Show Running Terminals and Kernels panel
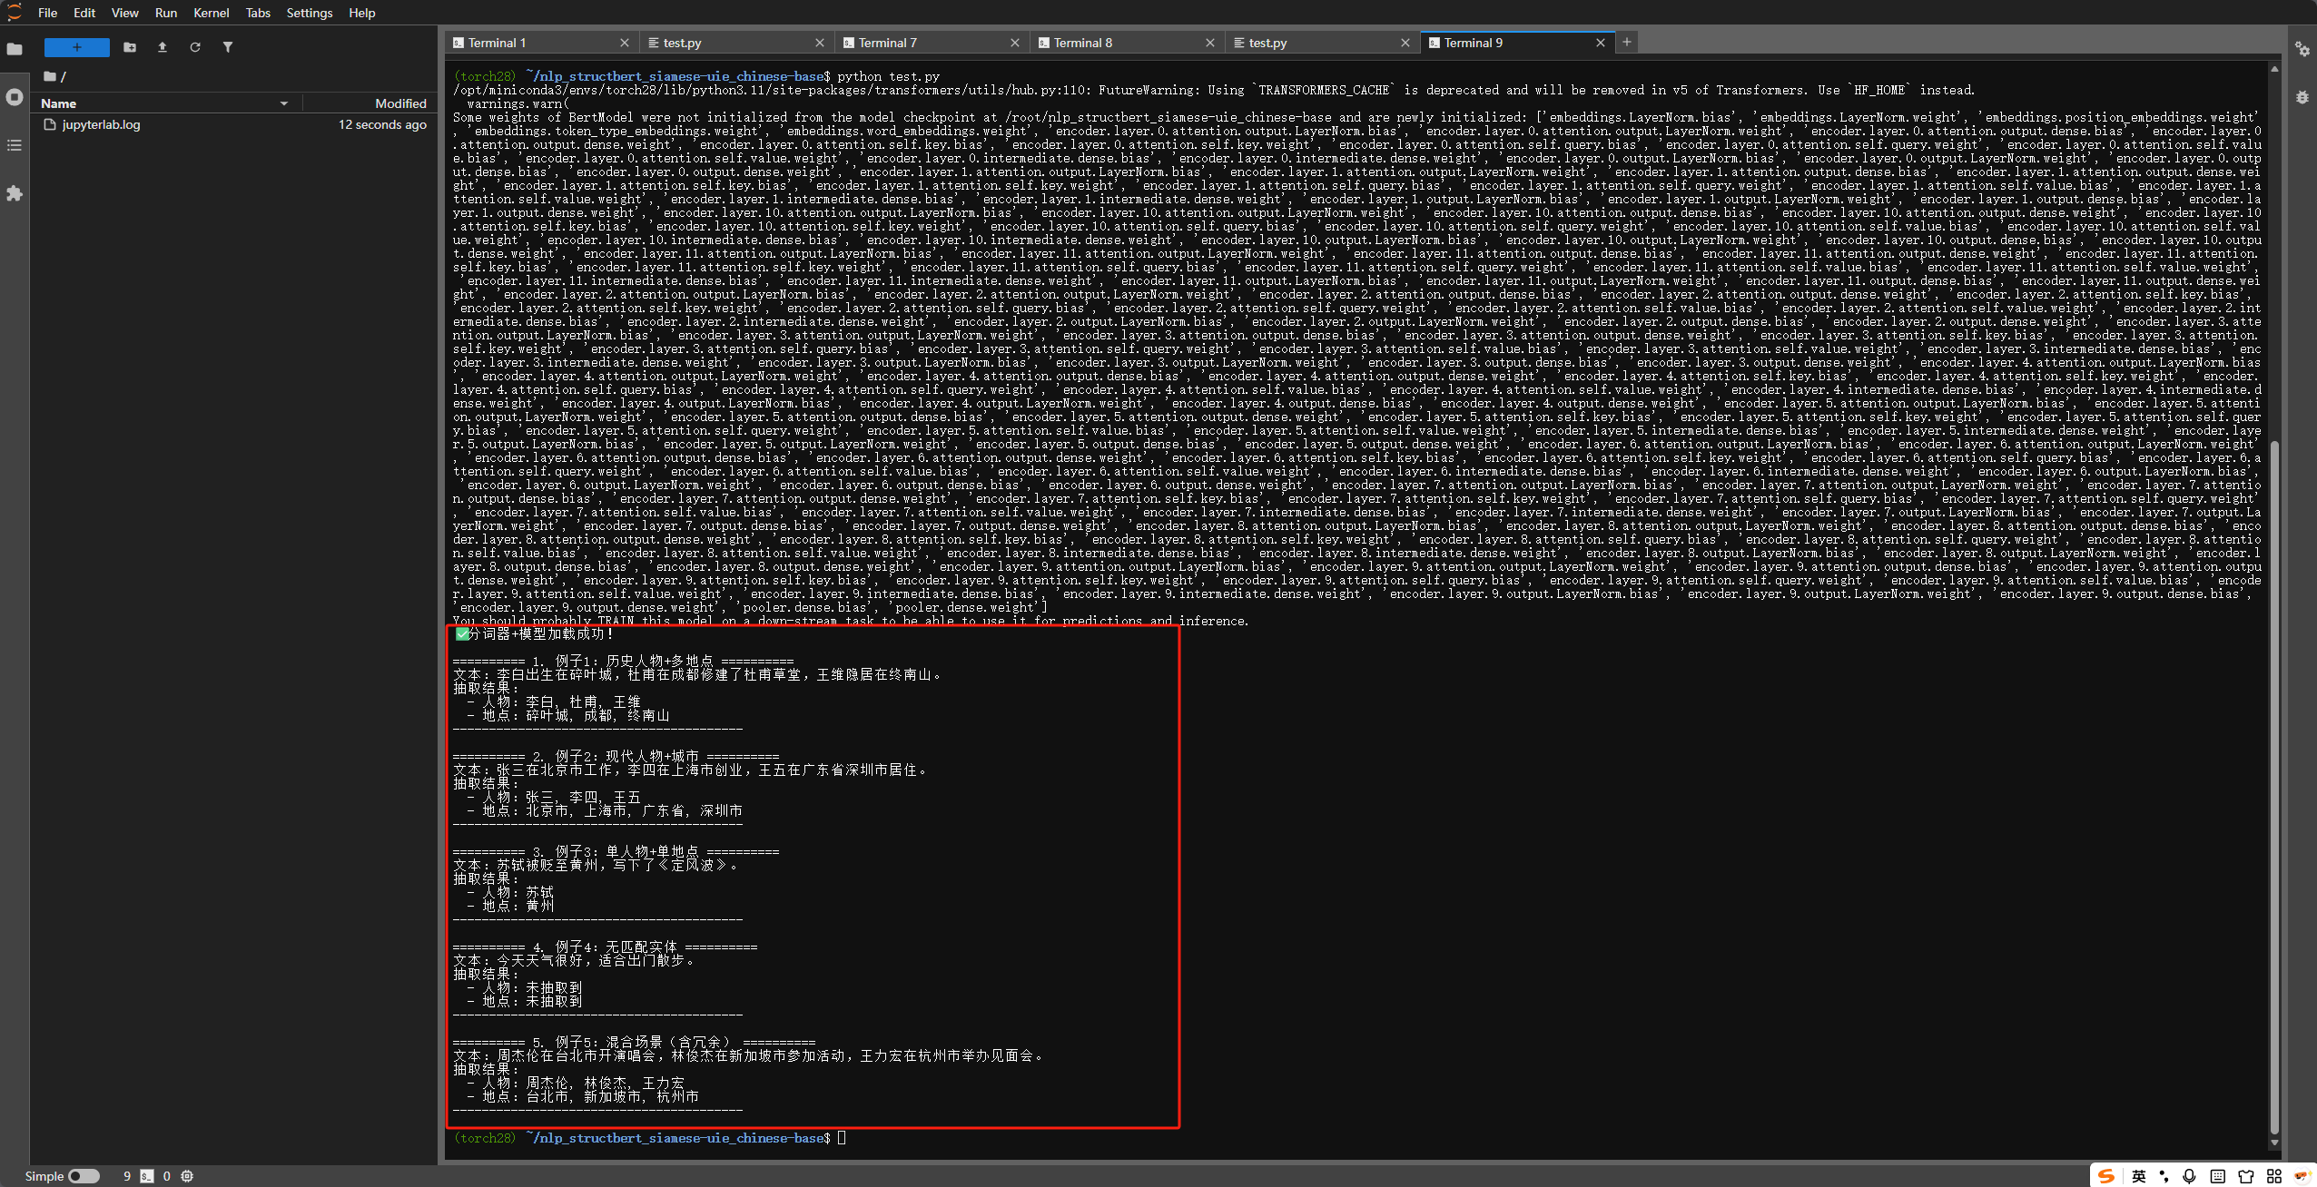The image size is (2317, 1187). click(15, 97)
